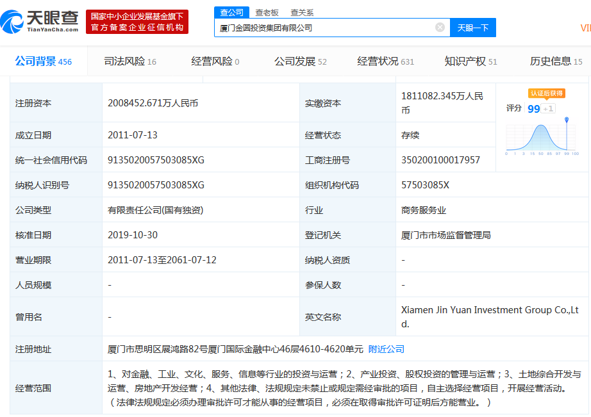The height and width of the screenshot is (417, 591).
Task: Clear the search box with the X icon
Action: tap(440, 28)
